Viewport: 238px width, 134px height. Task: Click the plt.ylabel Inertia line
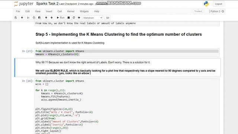click(x=59, y=125)
